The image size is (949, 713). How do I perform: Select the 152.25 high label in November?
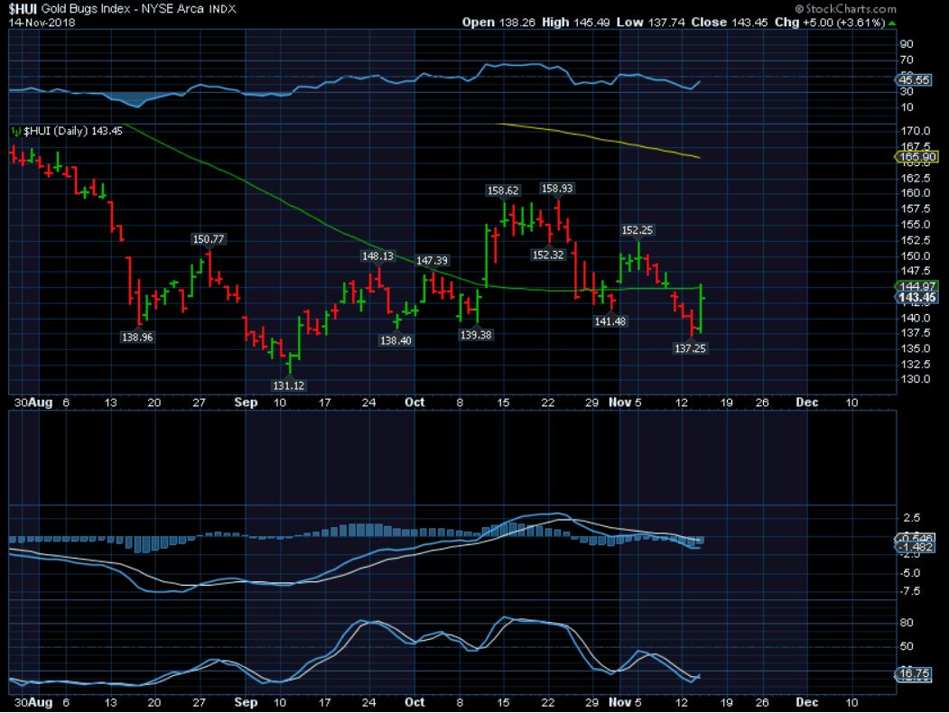pos(637,230)
